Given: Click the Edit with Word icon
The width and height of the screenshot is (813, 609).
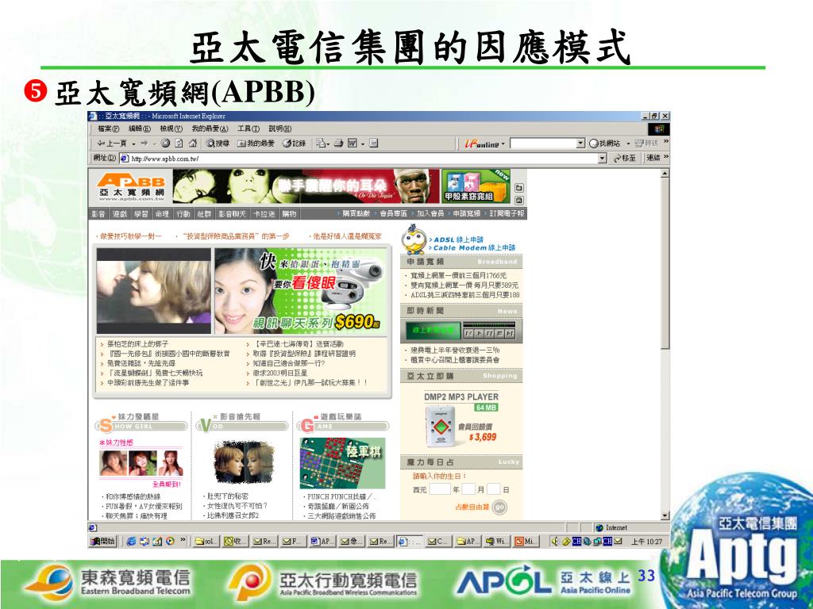Looking at the screenshot, I should click(x=352, y=144).
